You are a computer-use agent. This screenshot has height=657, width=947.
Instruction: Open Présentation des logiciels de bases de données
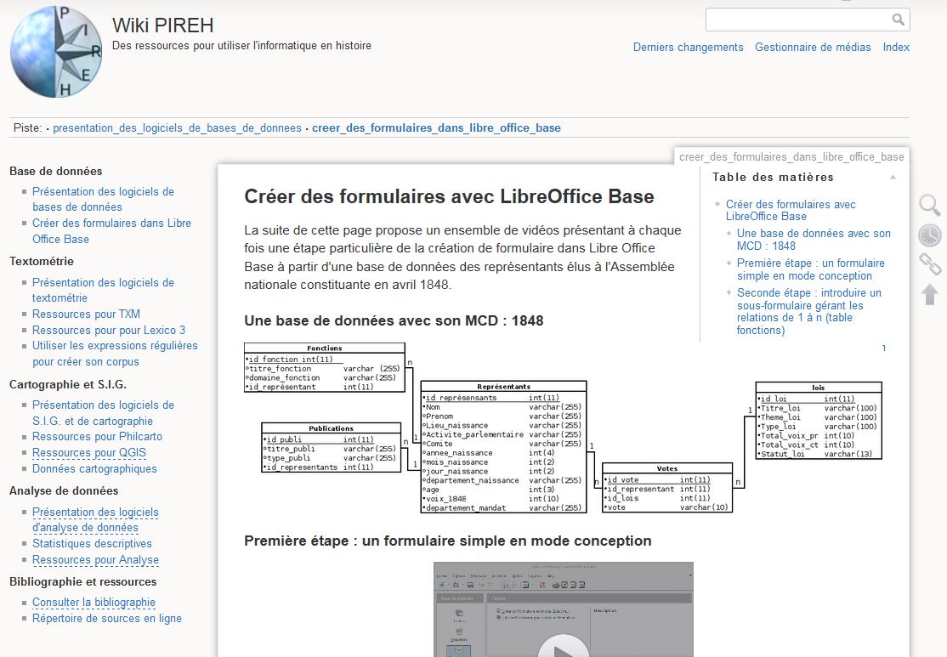tap(103, 199)
